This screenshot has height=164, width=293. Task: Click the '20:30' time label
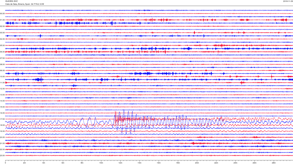point(2,137)
